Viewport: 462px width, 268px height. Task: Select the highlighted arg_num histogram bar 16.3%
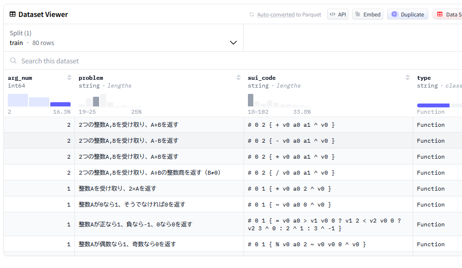tap(60, 104)
